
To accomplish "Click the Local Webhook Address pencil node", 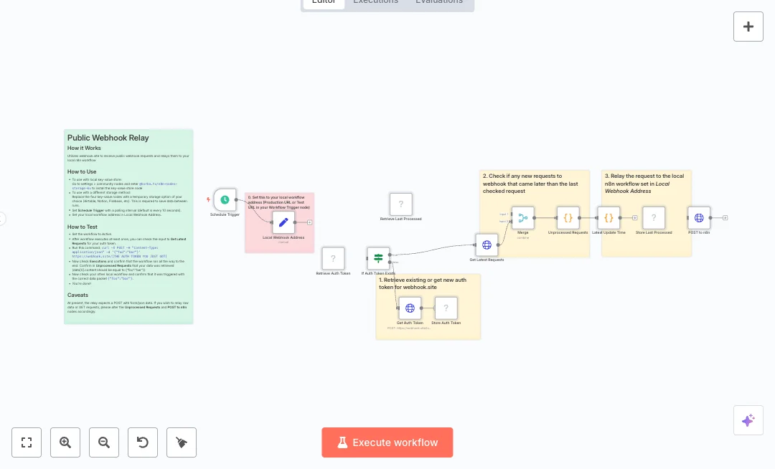I will [x=283, y=222].
